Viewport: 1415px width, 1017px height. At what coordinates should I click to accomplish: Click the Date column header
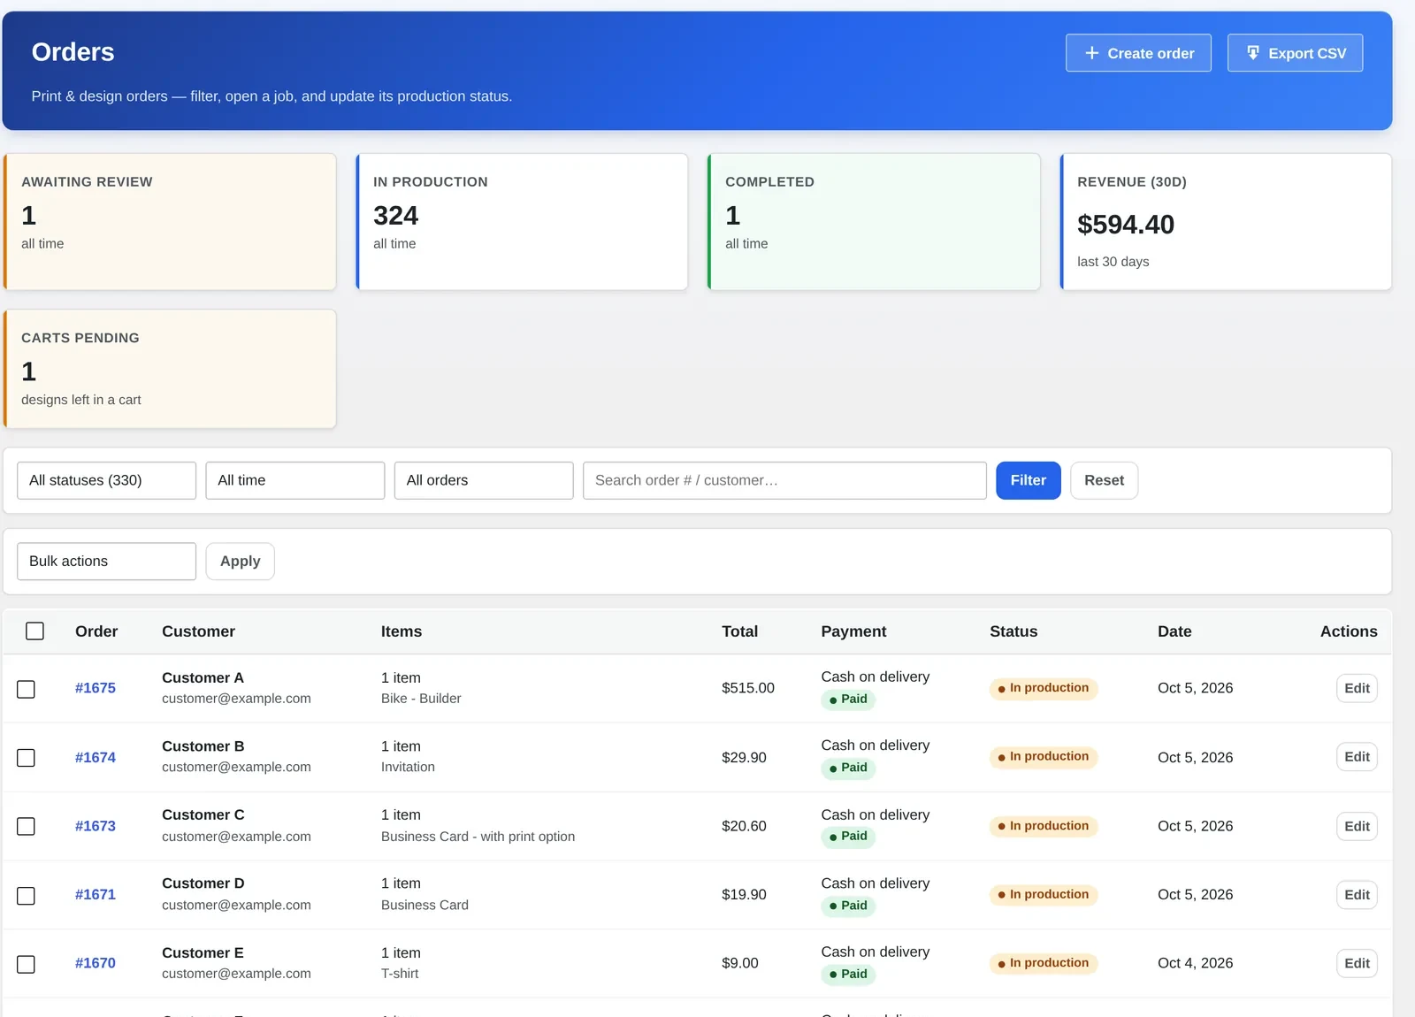(x=1174, y=631)
